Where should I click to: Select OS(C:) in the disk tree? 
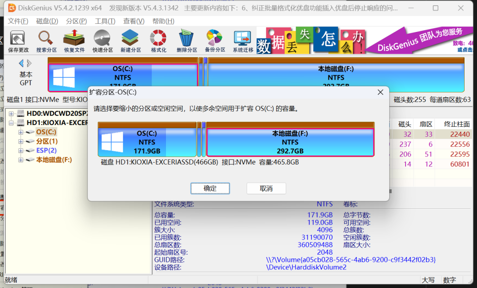(46, 132)
